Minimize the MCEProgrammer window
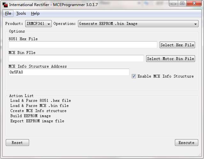The height and width of the screenshot is (159, 204). pyautogui.click(x=174, y=4)
